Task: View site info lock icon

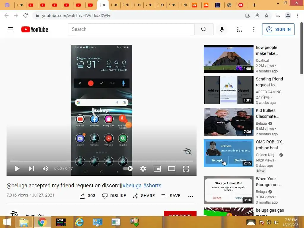Action: (37, 15)
